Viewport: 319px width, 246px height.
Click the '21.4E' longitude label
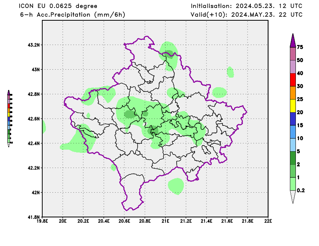click(207, 221)
